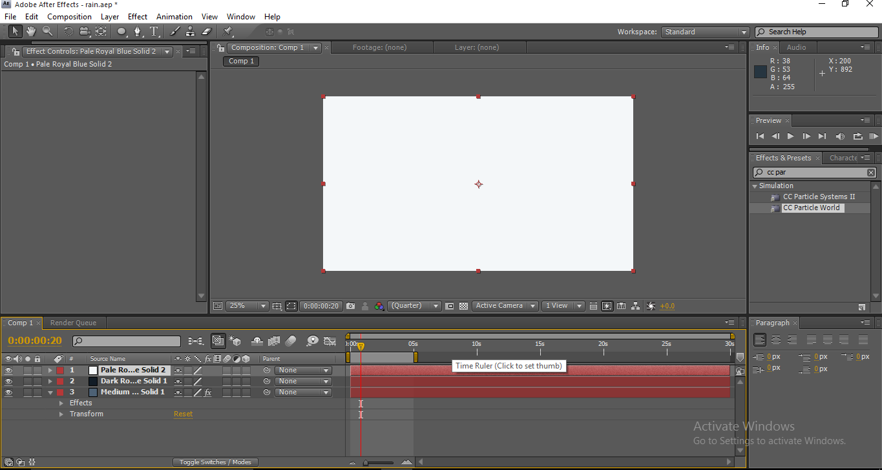Click the Reset link for Transform
This screenshot has width=882, height=470.
[183, 414]
